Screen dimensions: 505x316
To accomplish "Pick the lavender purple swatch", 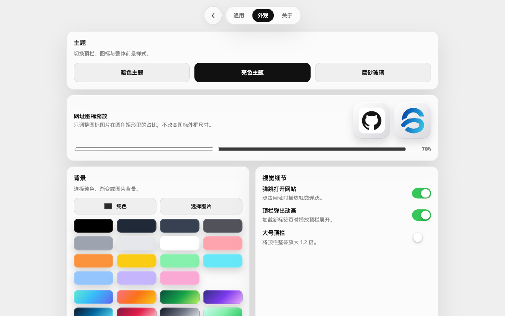I will click(x=137, y=278).
